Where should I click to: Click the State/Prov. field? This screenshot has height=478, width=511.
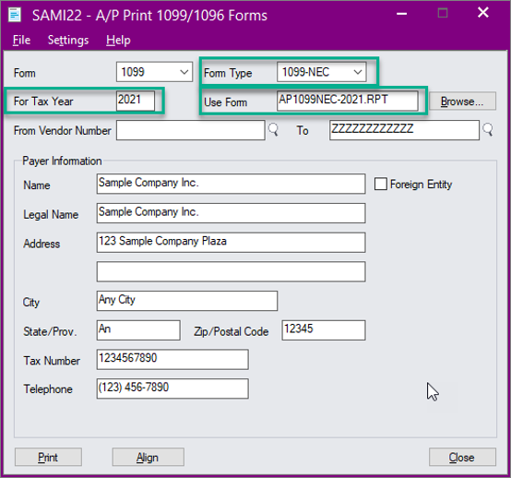pos(138,330)
